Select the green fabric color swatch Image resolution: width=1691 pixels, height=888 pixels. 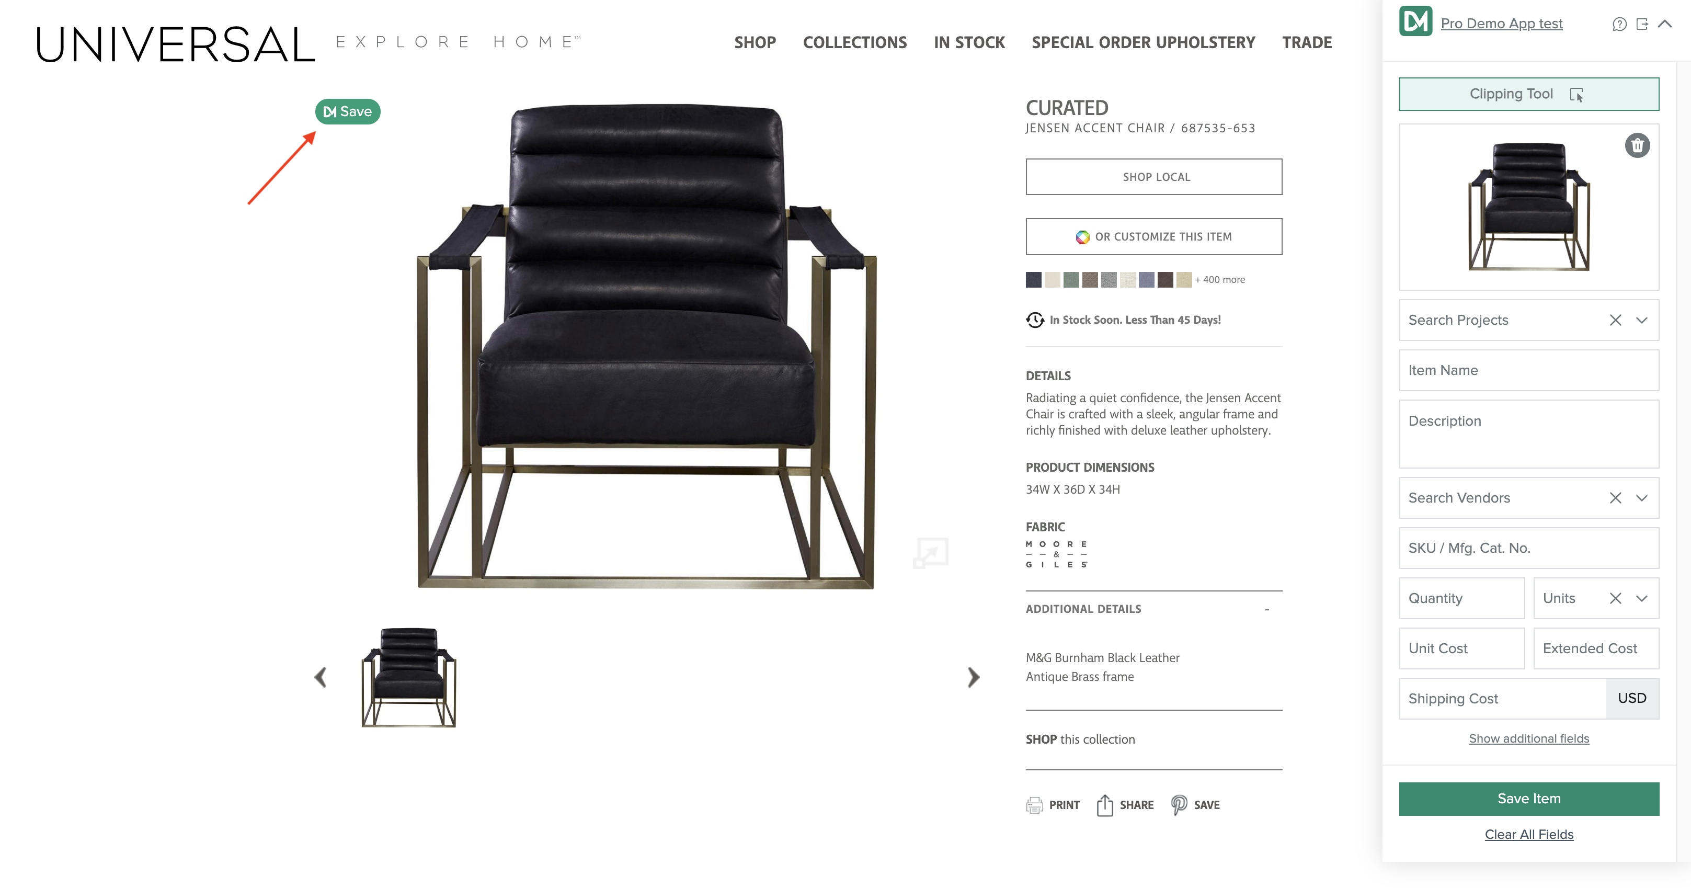(1071, 280)
